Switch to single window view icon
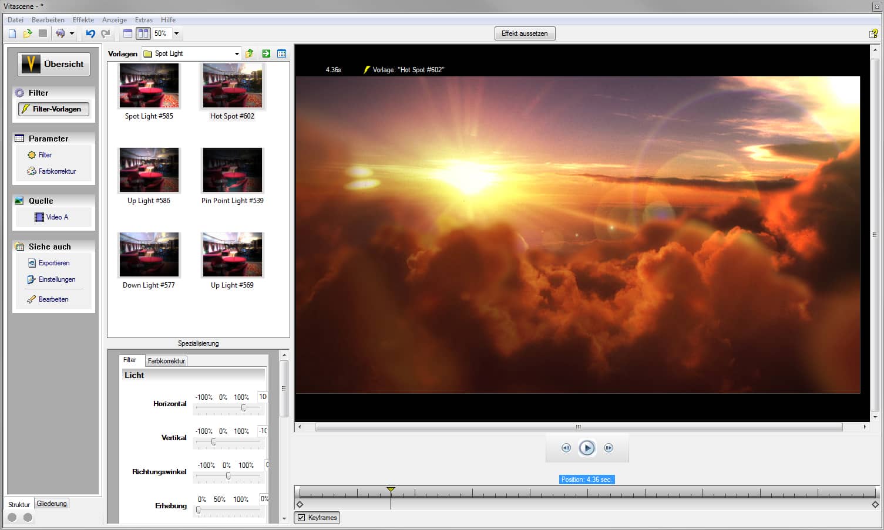Image resolution: width=884 pixels, height=530 pixels. click(127, 33)
